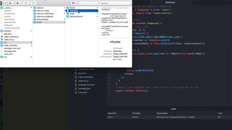Open app.json in editor tree view
The height and width of the screenshot is (130, 232).
point(82,73)
